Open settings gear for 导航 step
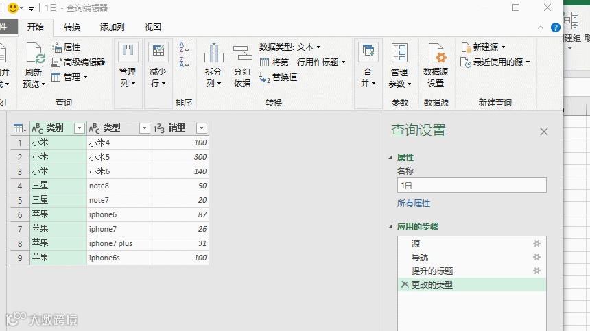The height and width of the screenshot is (331, 590). 536,258
